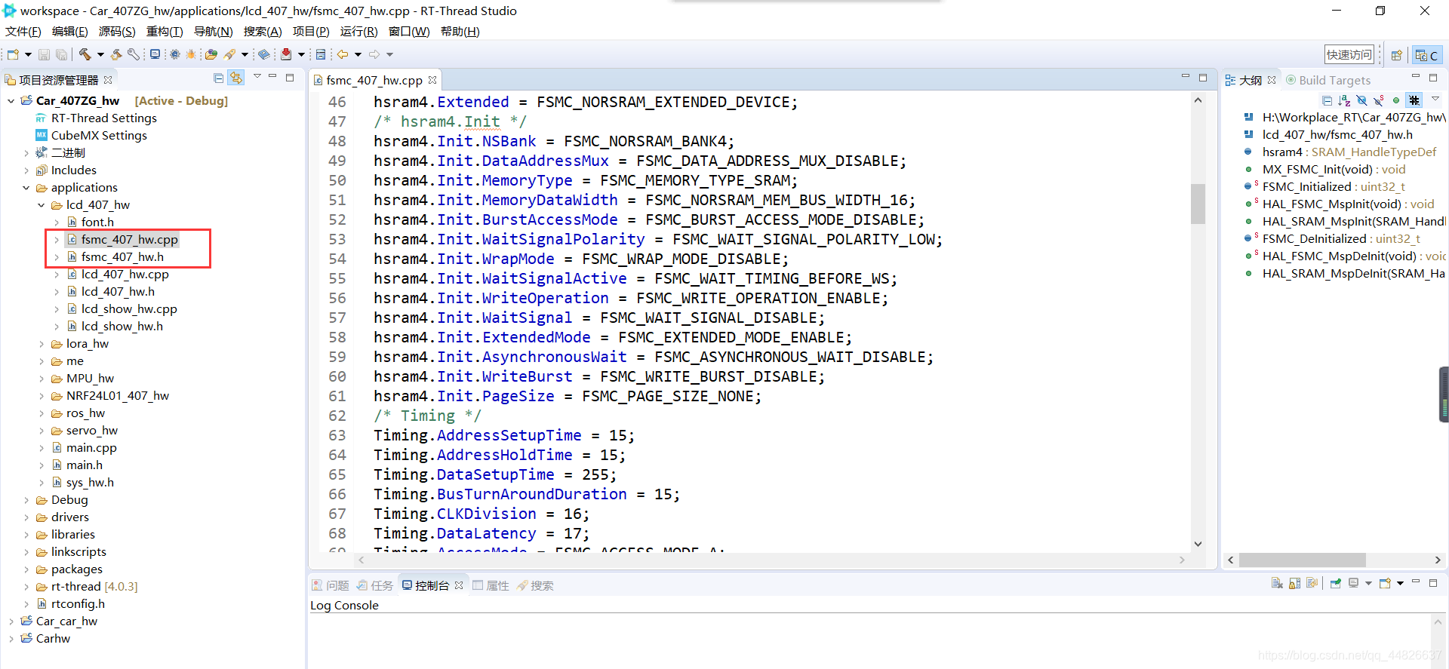Image resolution: width=1449 pixels, height=669 pixels.
Task: Collapse the applications folder
Action: [26, 188]
